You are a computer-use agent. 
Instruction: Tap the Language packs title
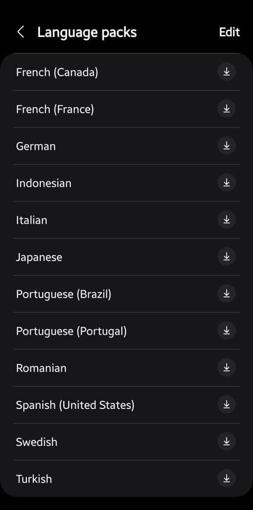click(x=87, y=32)
